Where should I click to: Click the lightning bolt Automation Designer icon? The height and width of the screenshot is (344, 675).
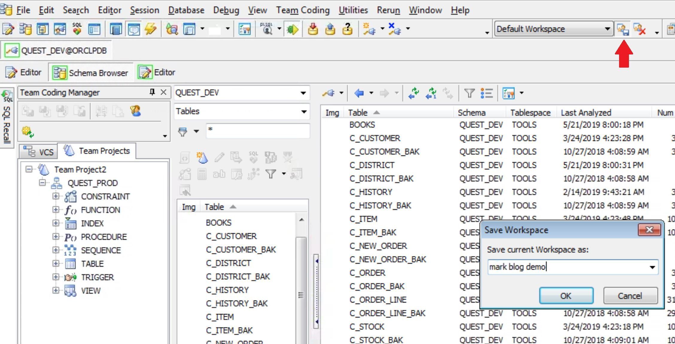coord(150,29)
